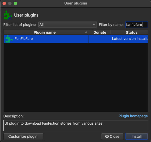This screenshot has width=151, height=142.
Task: Select the FanFicFare plugin name
Action: pyautogui.click(x=23, y=39)
